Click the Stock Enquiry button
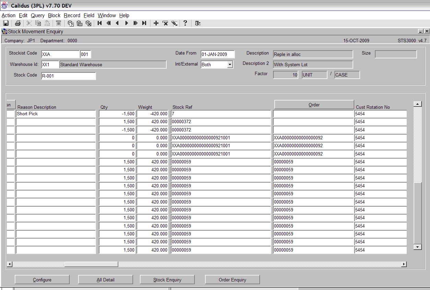The image size is (430, 290). (x=167, y=280)
